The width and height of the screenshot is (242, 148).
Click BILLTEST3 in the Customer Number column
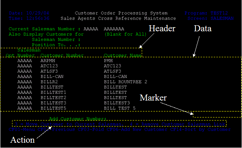pos(54,103)
